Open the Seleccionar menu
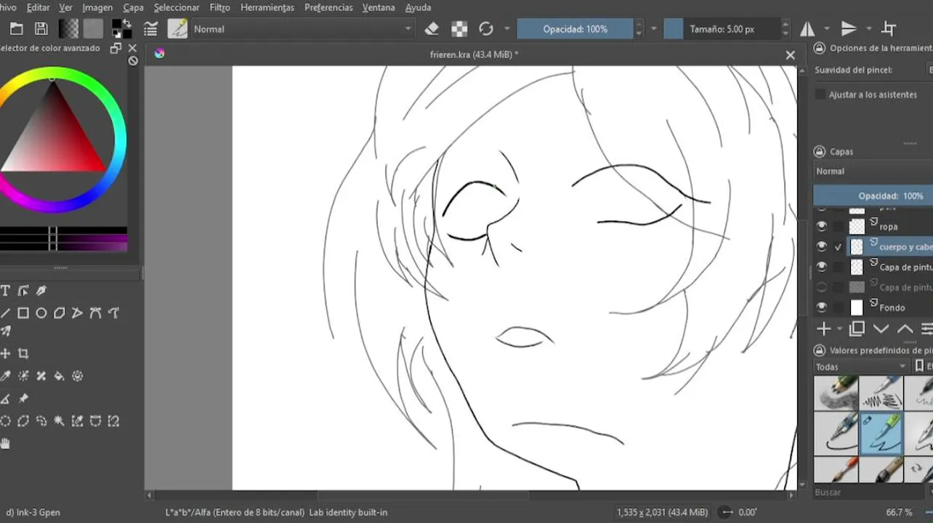Screen dimensions: 933x523 click(177, 7)
